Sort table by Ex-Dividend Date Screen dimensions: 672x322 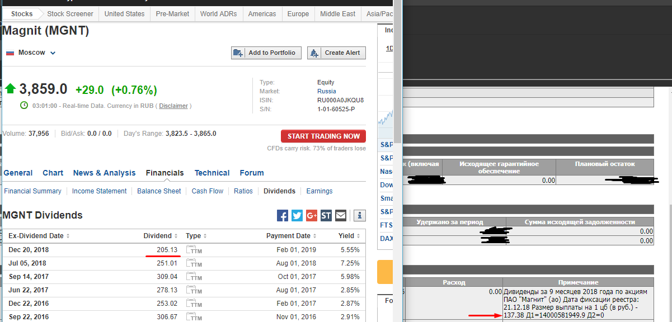(39, 236)
